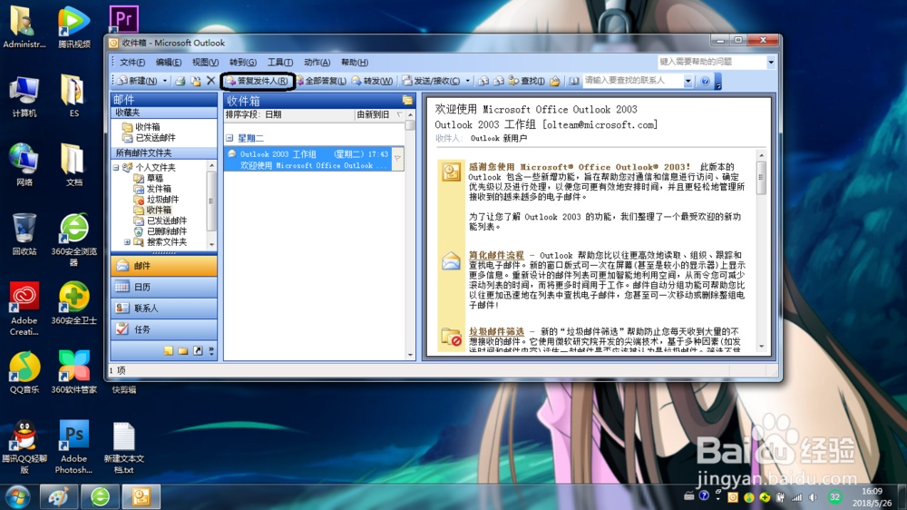This screenshot has width=907, height=510.
Task: Open the QQ音乐 desktop icon
Action: 24,372
